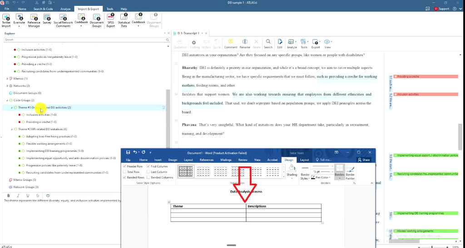The image size is (465, 248).
Task: Open the ATLAS.ti help question mark icon
Action: (454, 9)
